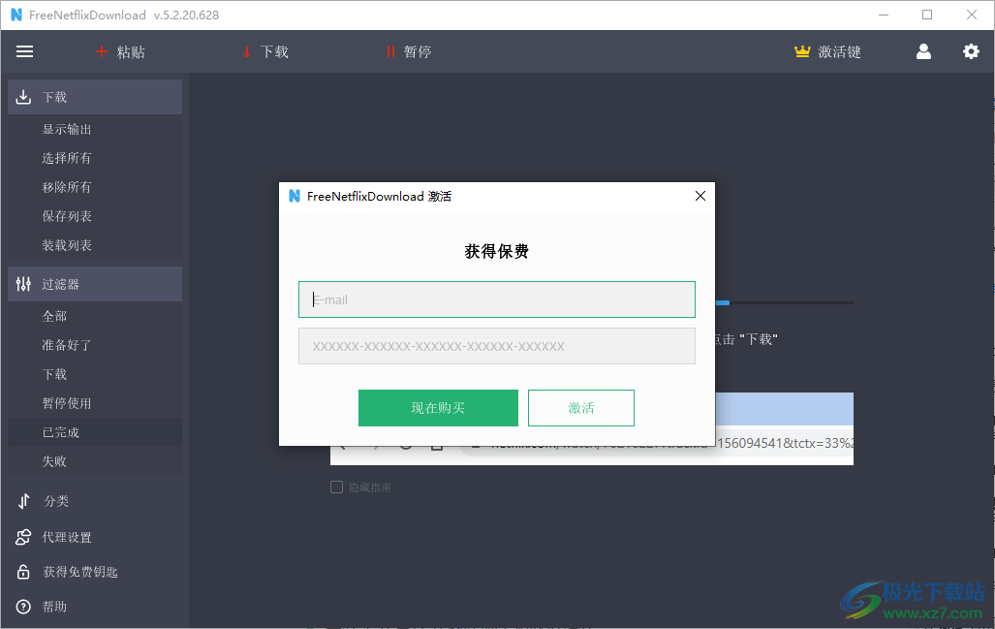995x629 pixels.
Task: Click the 下载 toolbar label
Action: [274, 52]
